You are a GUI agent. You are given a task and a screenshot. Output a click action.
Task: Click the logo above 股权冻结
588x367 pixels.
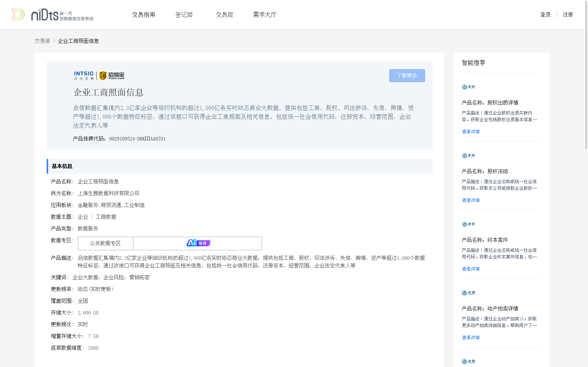click(469, 156)
